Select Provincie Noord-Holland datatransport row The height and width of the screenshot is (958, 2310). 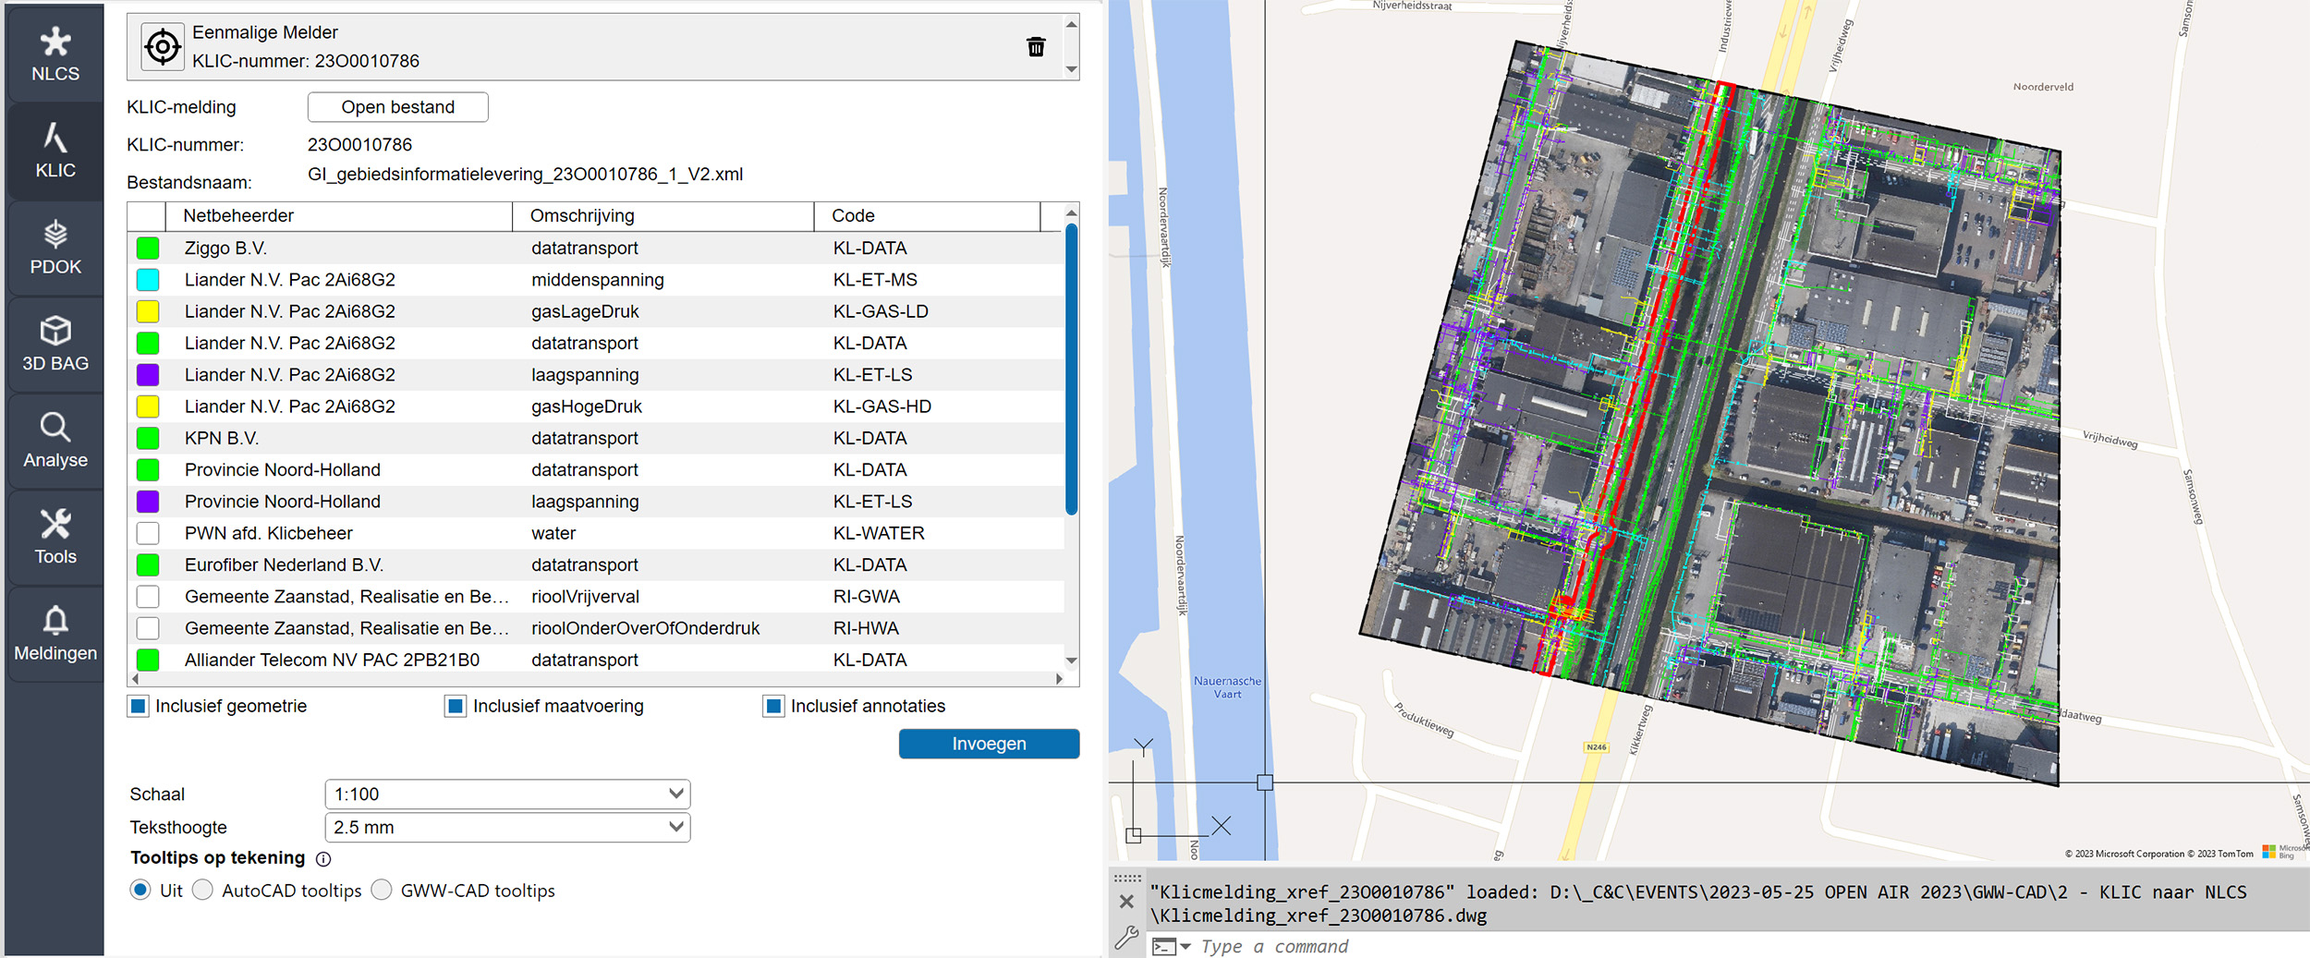[596, 470]
